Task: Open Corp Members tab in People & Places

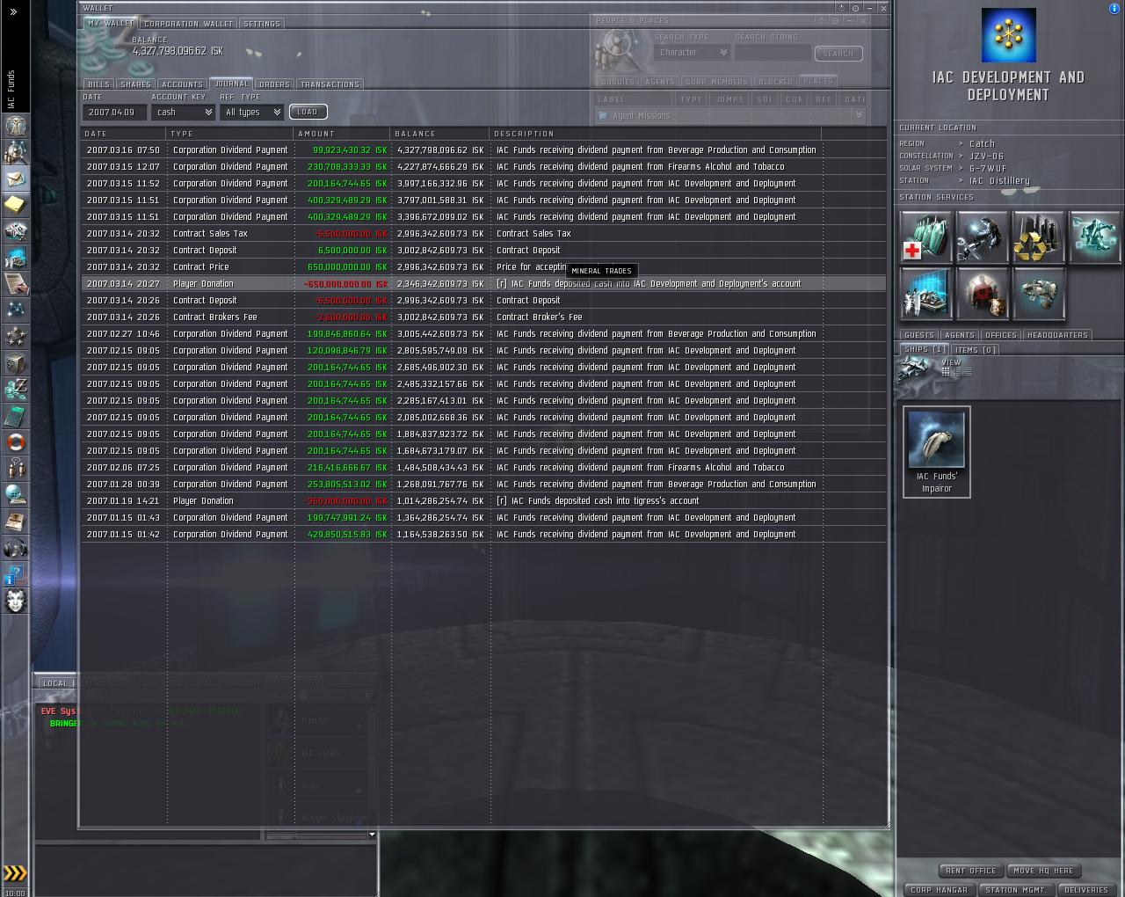Action: point(717,82)
